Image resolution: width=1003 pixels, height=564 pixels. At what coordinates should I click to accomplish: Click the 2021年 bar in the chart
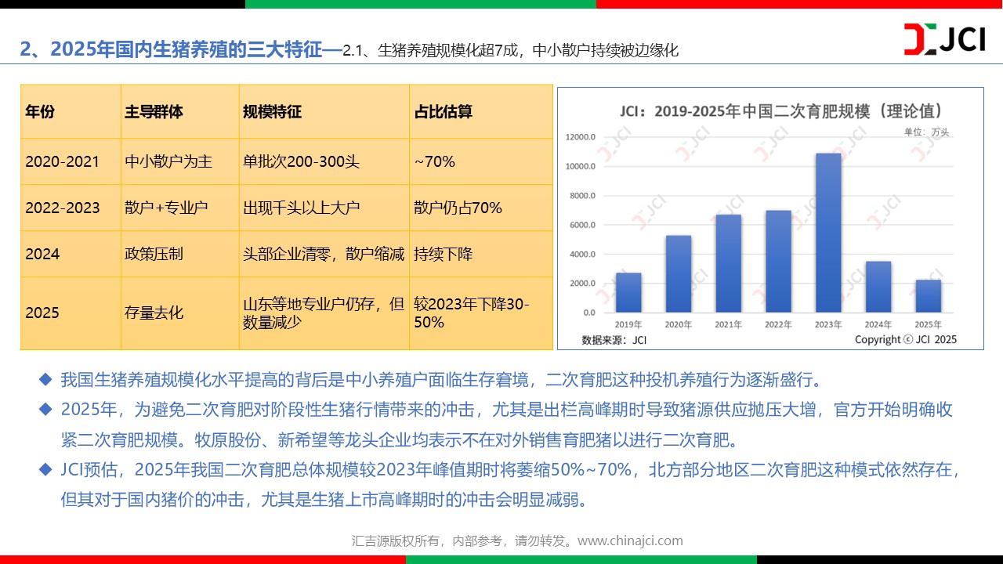pyautogui.click(x=728, y=263)
